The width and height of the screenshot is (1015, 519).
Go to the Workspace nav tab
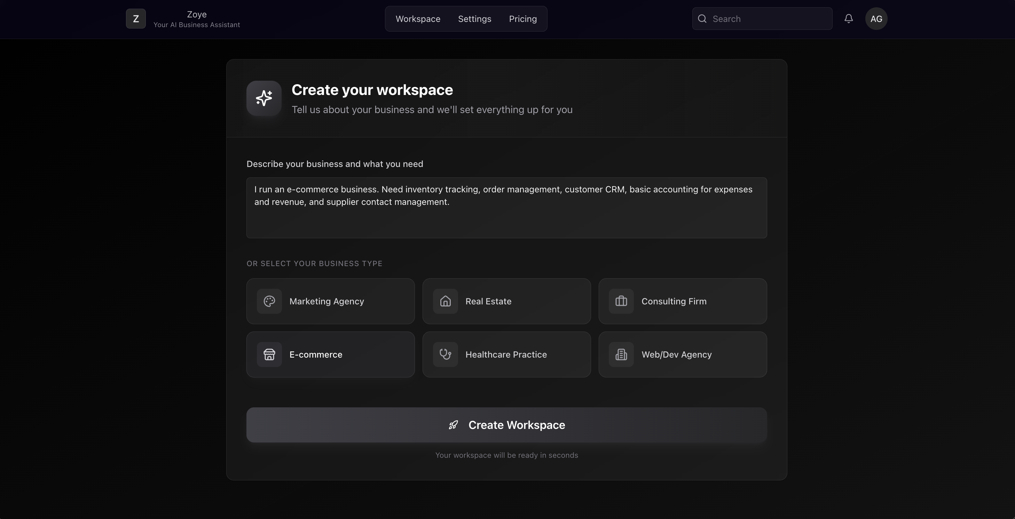[418, 19]
